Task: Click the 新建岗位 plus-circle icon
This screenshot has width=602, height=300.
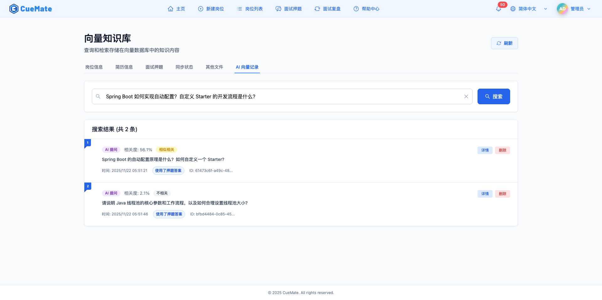Action: pos(200,9)
